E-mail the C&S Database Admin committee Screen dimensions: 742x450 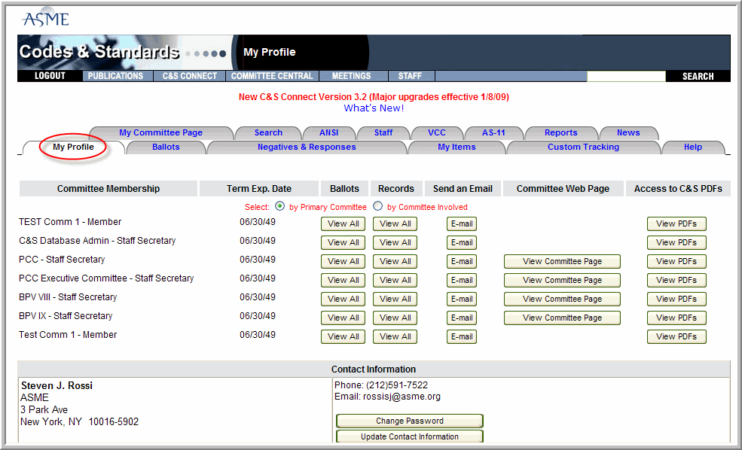click(462, 242)
